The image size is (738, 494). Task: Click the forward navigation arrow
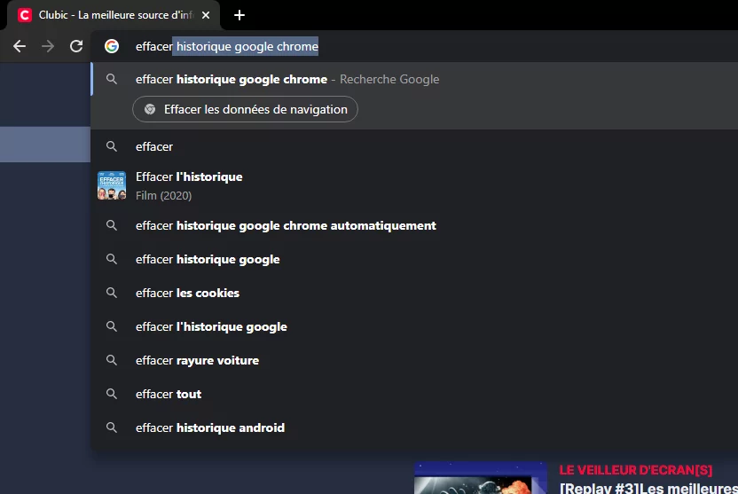[x=48, y=46]
